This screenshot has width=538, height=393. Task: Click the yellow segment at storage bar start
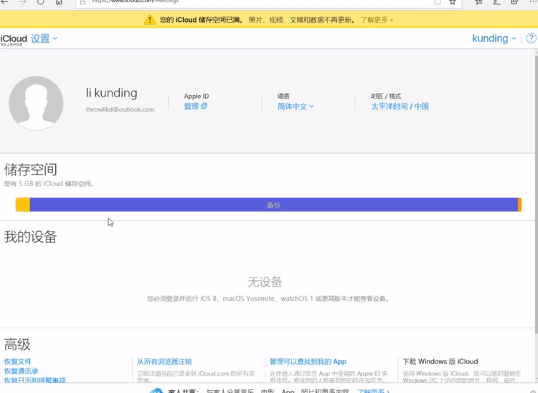click(x=23, y=205)
